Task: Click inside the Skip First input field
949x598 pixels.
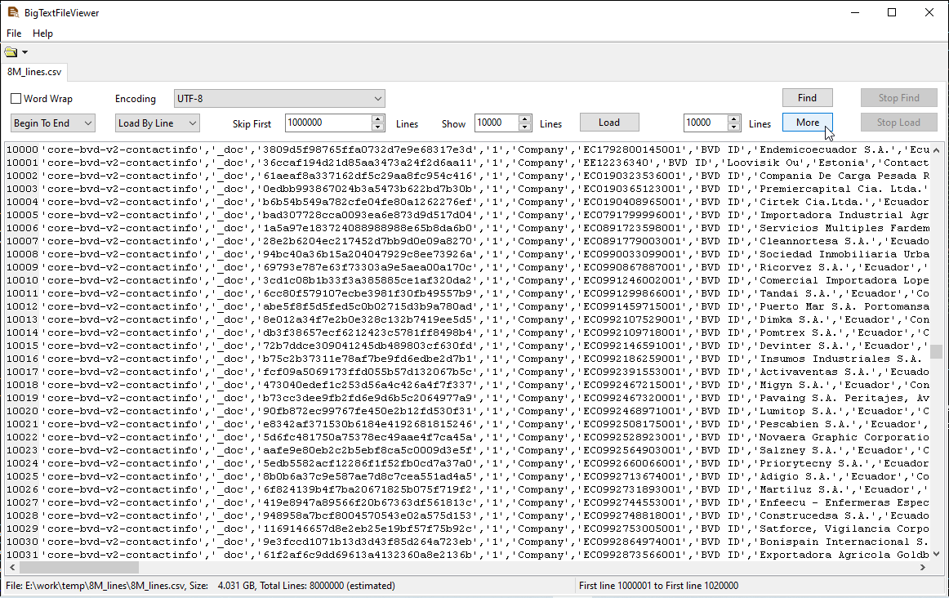Action: click(327, 123)
